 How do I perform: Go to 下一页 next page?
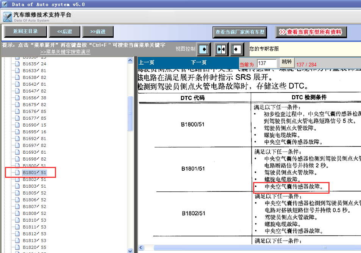tap(199, 62)
